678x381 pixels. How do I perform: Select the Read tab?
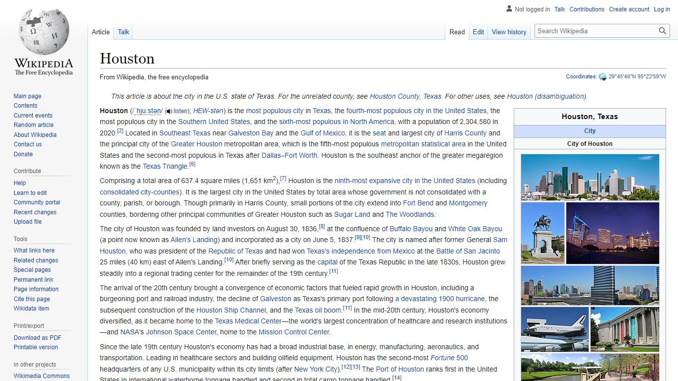457,32
